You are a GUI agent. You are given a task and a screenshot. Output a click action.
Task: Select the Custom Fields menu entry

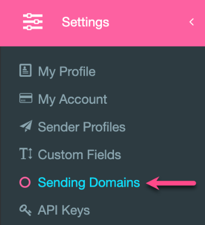[79, 155]
